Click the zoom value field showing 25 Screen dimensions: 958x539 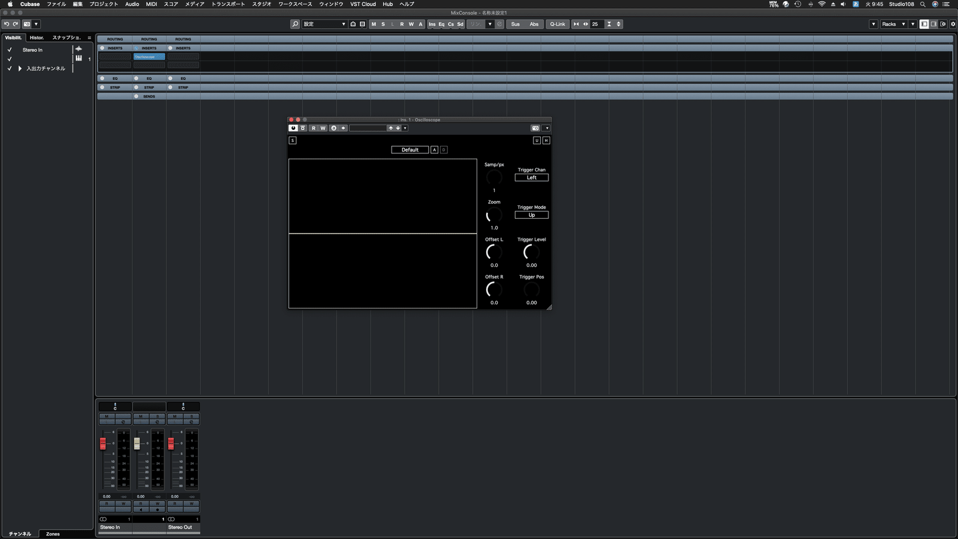click(x=597, y=24)
